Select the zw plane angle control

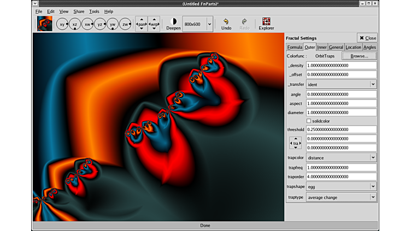[x=125, y=25]
